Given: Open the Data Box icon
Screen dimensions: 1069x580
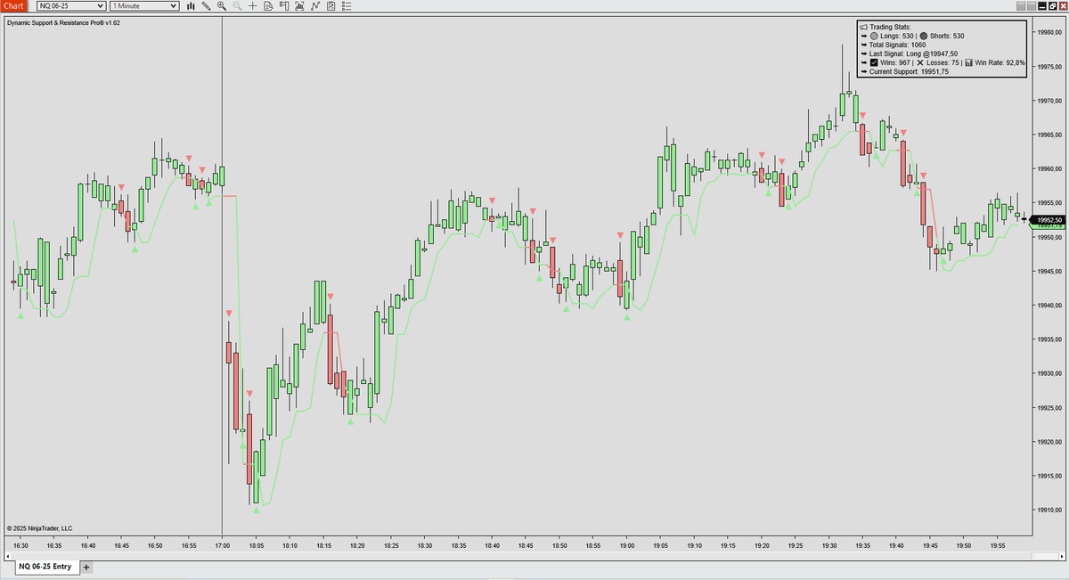Looking at the screenshot, I should [x=268, y=6].
